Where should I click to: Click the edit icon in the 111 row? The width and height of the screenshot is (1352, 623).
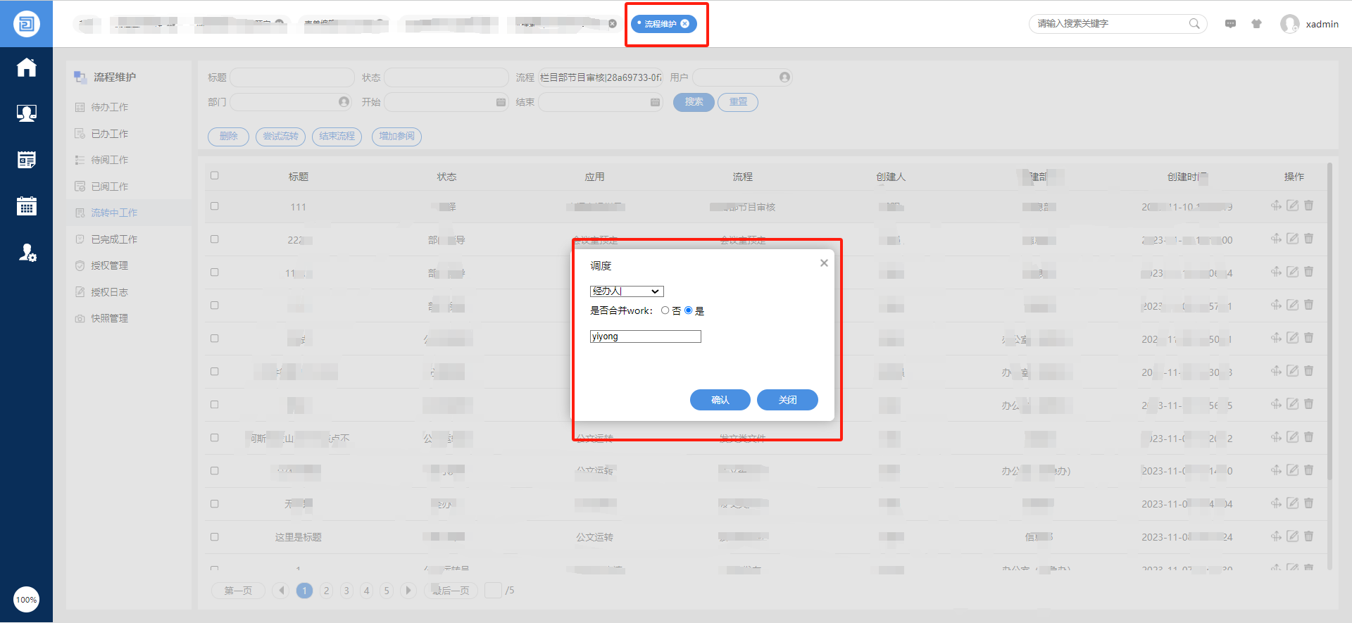click(x=1292, y=206)
